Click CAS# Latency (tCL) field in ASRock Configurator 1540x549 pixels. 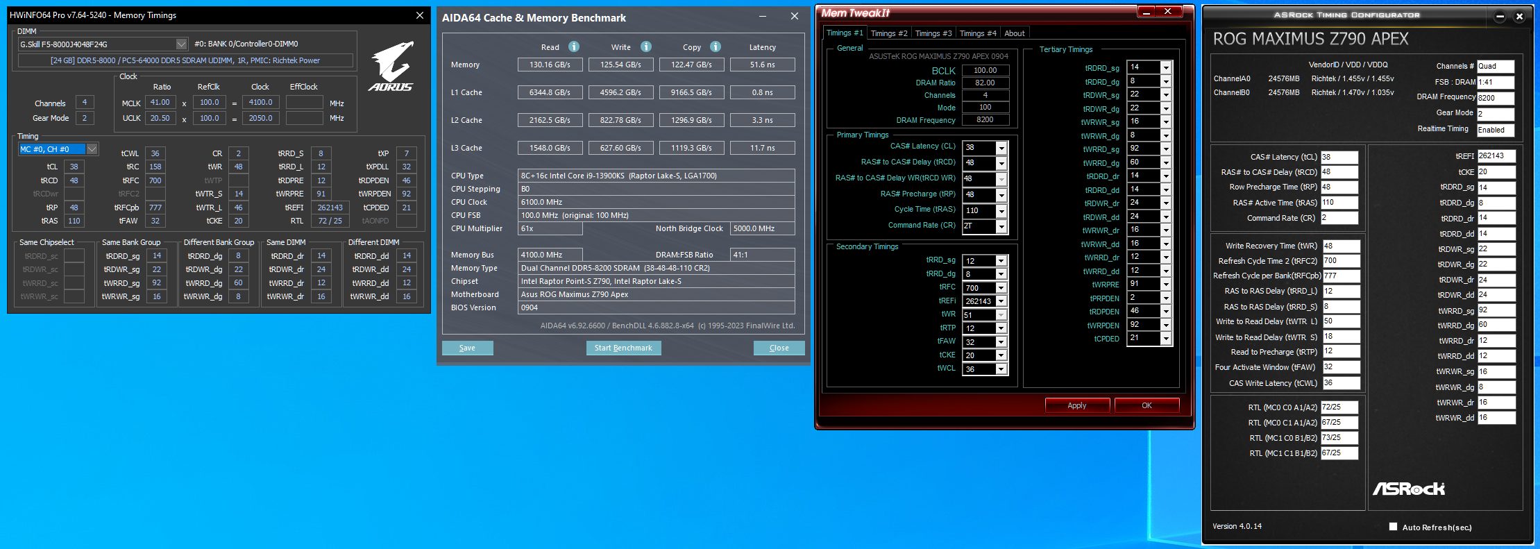pos(1339,157)
